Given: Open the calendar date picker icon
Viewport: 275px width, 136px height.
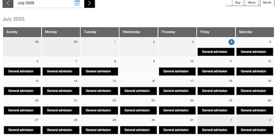Looking at the screenshot, I should click(77, 3).
